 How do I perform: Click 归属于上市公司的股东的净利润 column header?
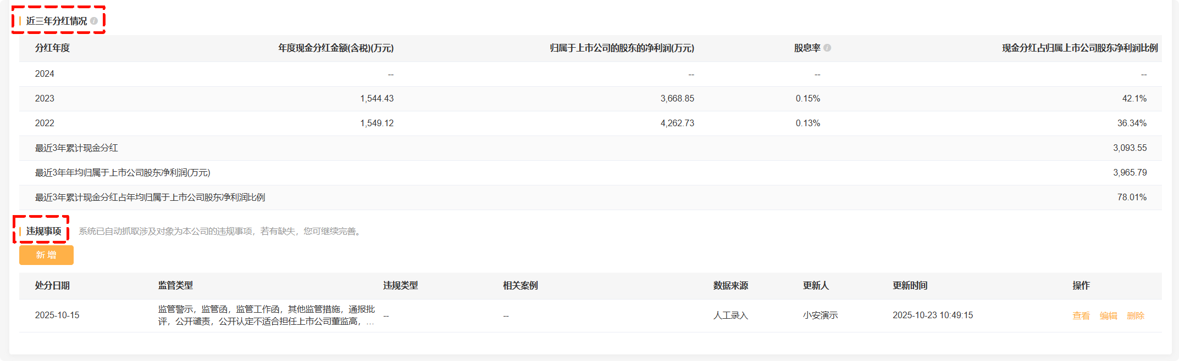pyautogui.click(x=622, y=48)
